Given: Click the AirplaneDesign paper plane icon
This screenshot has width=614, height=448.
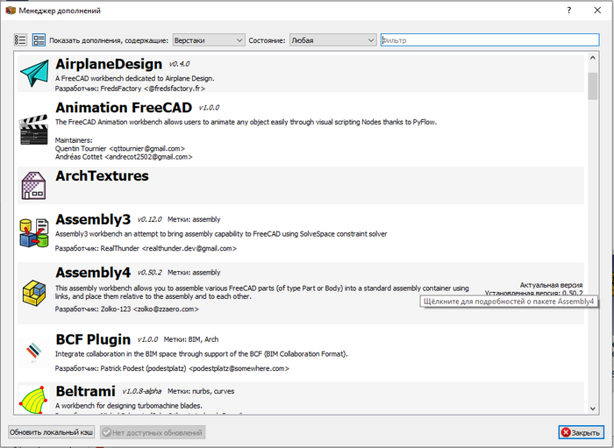Looking at the screenshot, I should pos(34,74).
